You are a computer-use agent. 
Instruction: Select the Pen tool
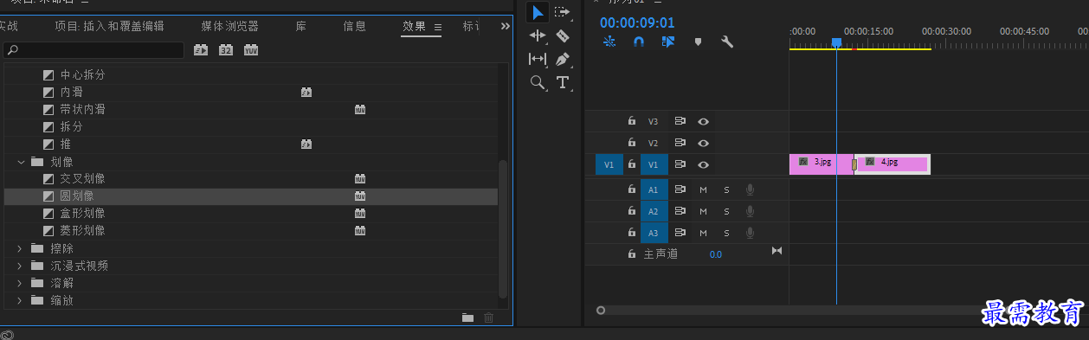pos(563,59)
